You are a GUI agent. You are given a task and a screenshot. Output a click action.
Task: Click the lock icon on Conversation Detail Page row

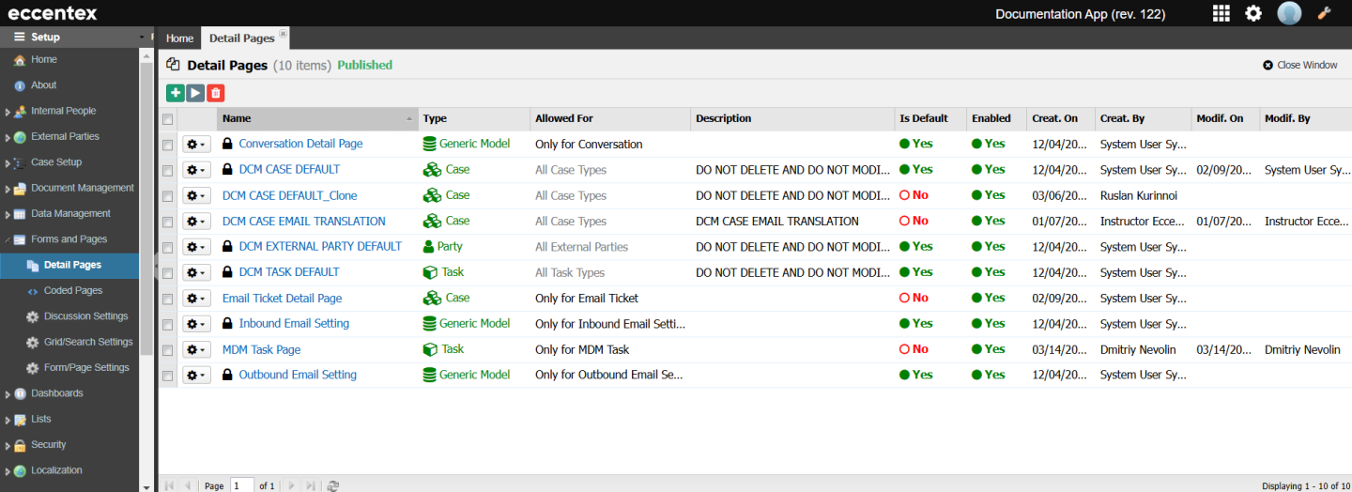pos(227,144)
